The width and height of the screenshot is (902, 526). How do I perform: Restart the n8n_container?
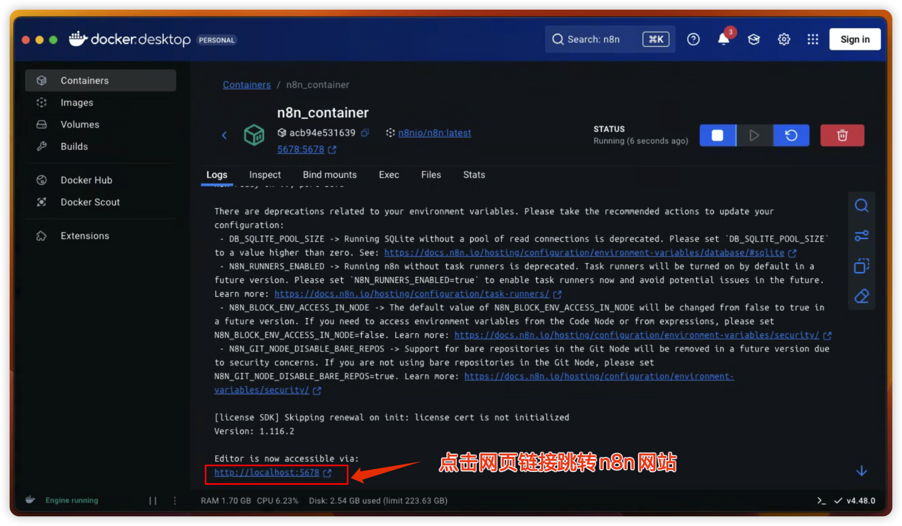(791, 136)
